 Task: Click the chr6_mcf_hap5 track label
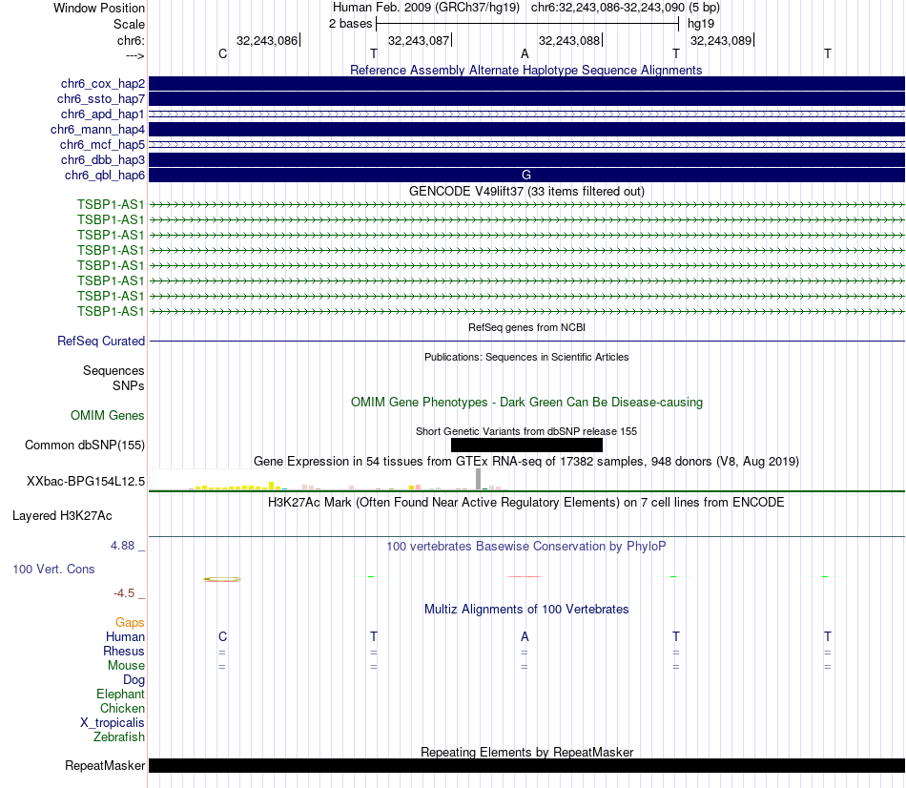pos(102,145)
